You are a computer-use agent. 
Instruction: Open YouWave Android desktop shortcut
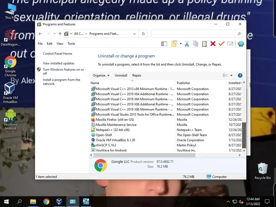point(11,120)
